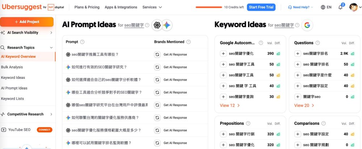Click refresh icon for 哪裡可以試用關鍵字排名監測軟體 prompt
362x149 pixels.
tap(157, 143)
